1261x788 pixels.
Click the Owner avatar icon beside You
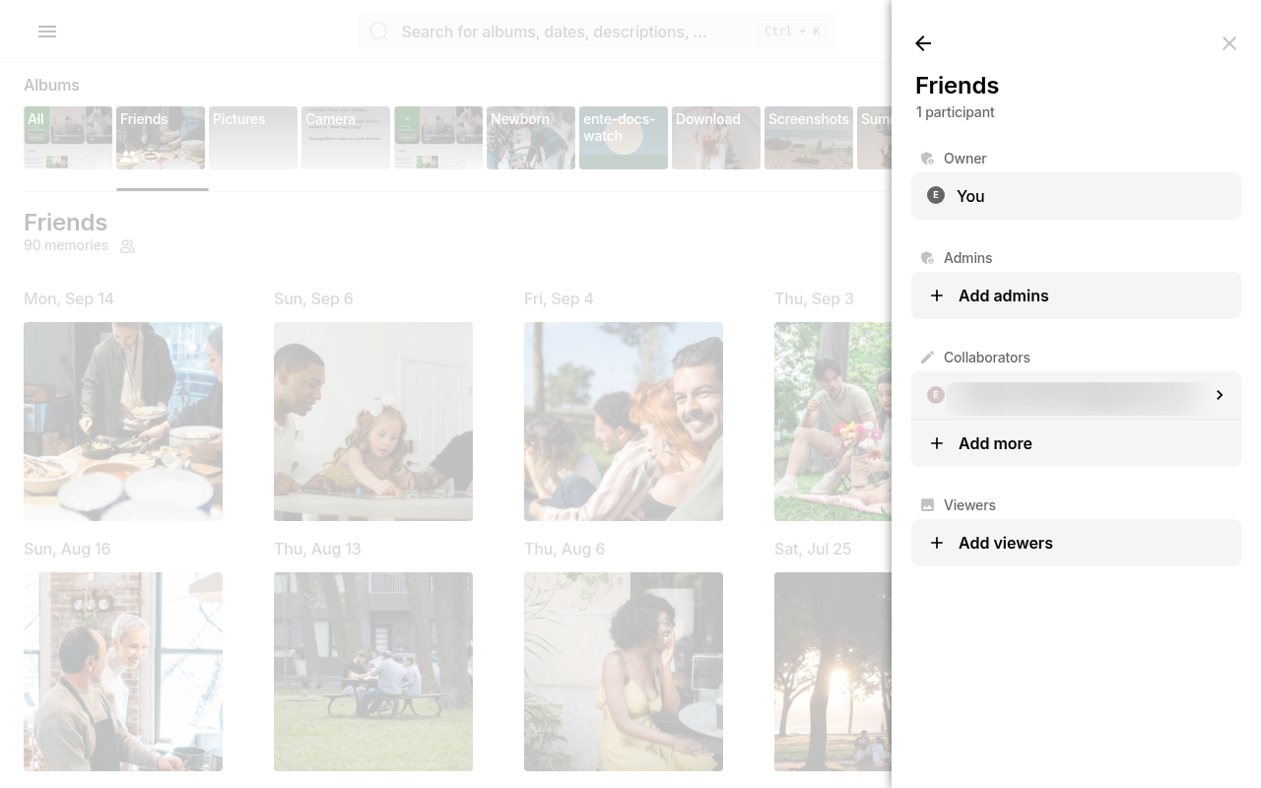pos(936,195)
